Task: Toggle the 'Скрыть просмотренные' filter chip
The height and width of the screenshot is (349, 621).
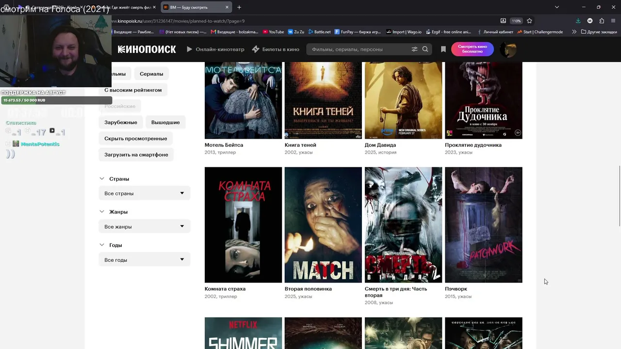Action: tap(136, 139)
